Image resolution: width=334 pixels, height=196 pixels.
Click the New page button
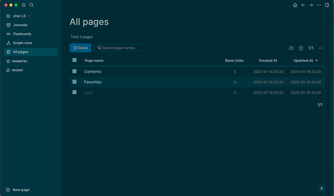pos(18,190)
